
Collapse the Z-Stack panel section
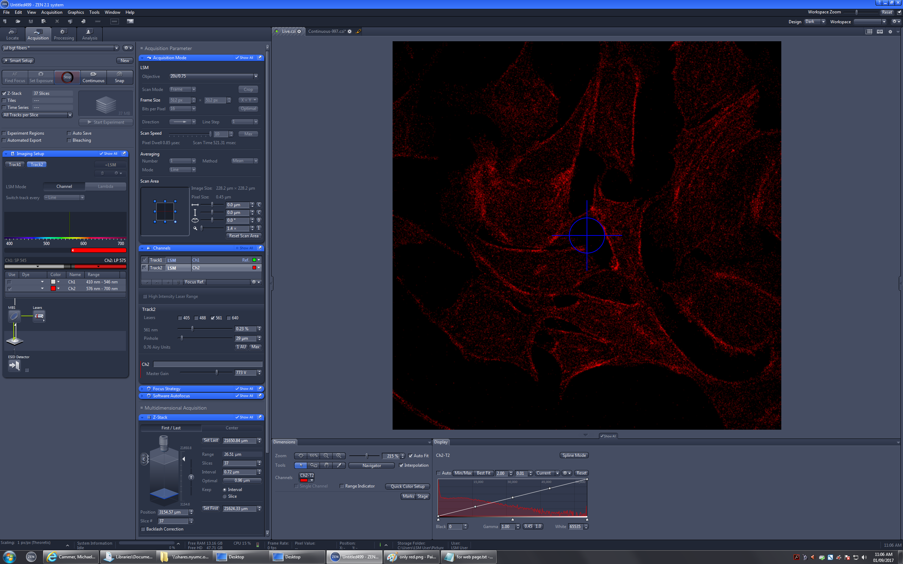pyautogui.click(x=142, y=417)
